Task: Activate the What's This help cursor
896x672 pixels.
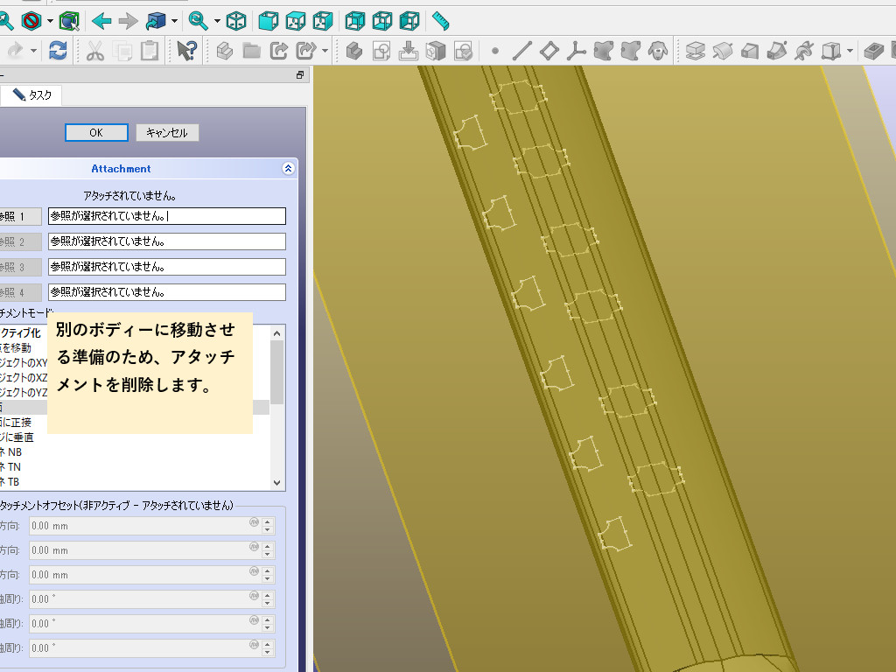Action: click(186, 51)
